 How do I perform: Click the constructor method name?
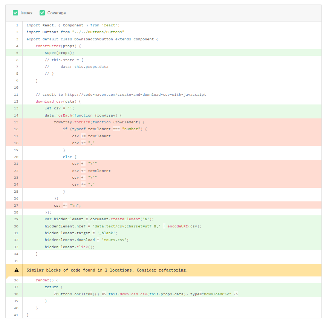[x=48, y=46]
